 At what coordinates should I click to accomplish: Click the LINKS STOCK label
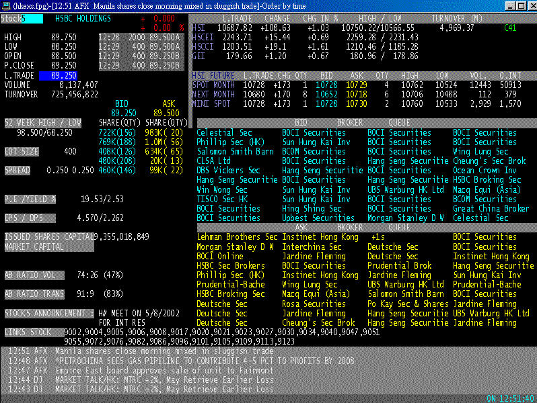point(34,332)
